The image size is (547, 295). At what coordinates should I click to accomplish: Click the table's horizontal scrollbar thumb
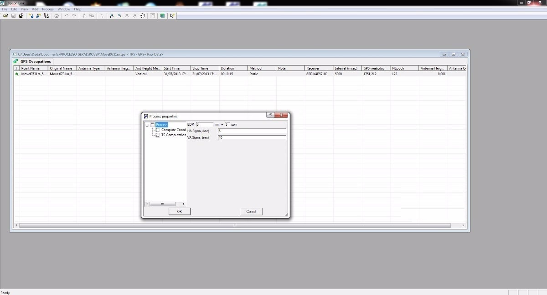coord(235,225)
